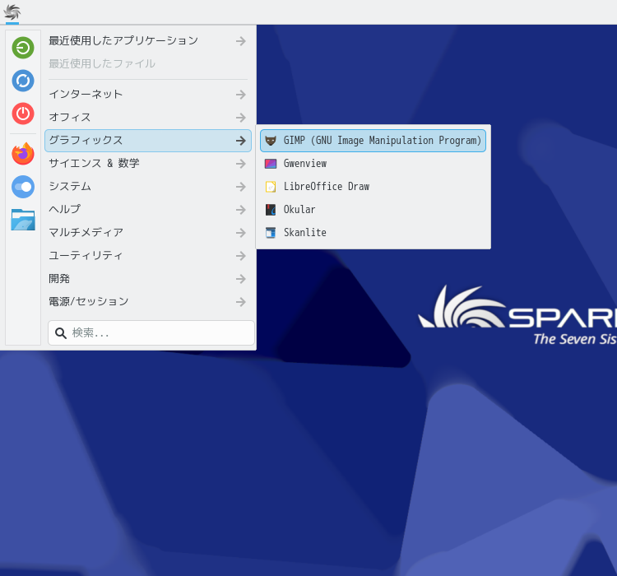The width and height of the screenshot is (617, 576).
Task: Open LibreOffice Draw
Action: [x=373, y=187]
